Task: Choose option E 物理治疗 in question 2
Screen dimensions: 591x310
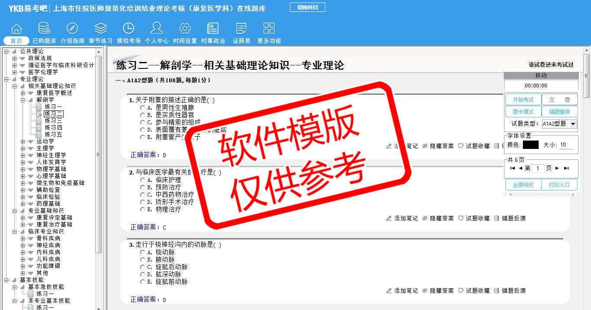Action: (143, 210)
